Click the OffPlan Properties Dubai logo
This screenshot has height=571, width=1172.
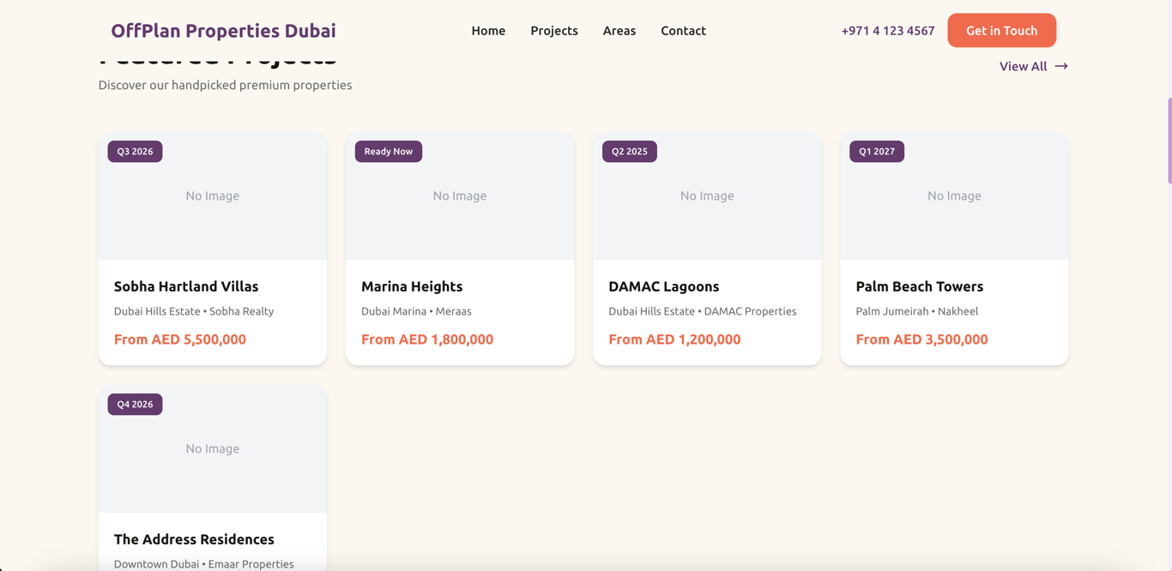(223, 31)
